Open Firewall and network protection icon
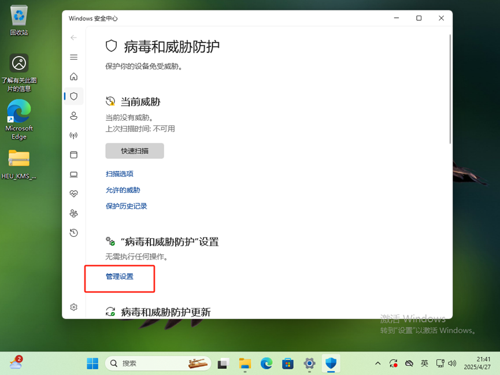The image size is (500, 375). point(73,136)
